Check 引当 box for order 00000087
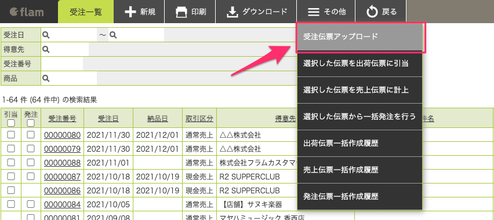The height and width of the screenshot is (220, 494). tap(11, 176)
